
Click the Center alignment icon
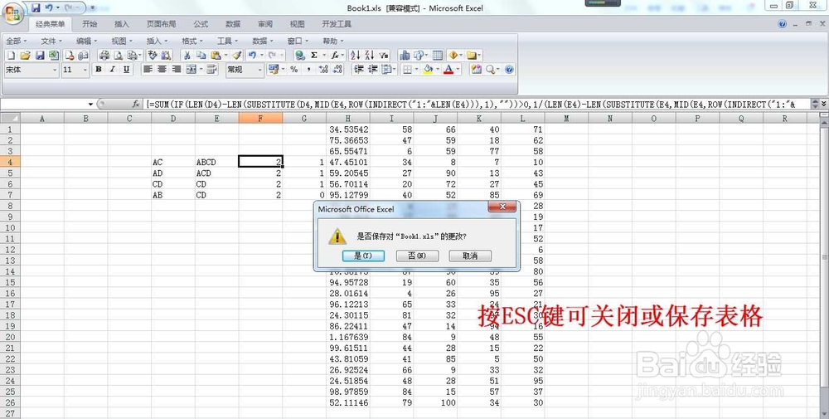coord(162,70)
